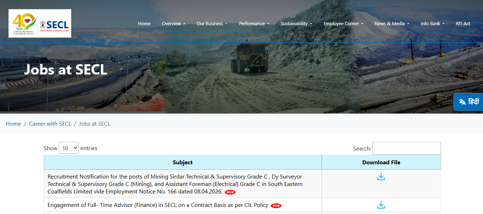
Task: Open the News & Media menu
Action: [x=392, y=24]
